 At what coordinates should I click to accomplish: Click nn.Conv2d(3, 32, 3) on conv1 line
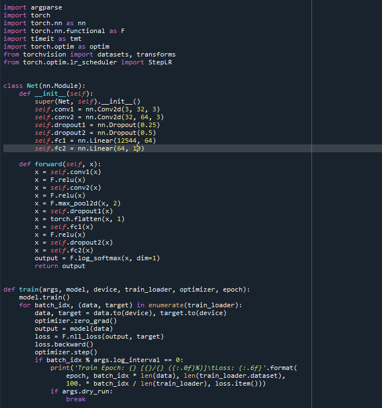point(123,109)
